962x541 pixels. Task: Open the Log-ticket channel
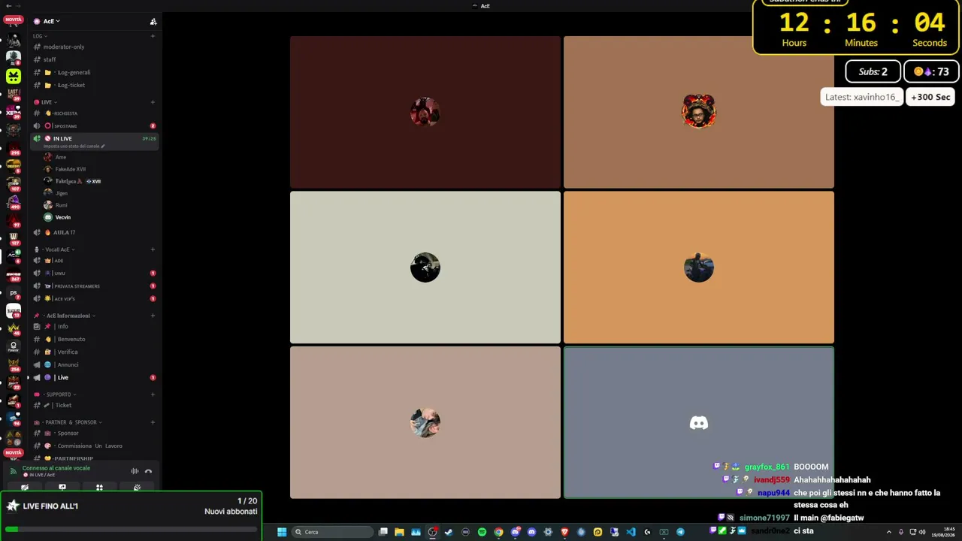point(94,85)
